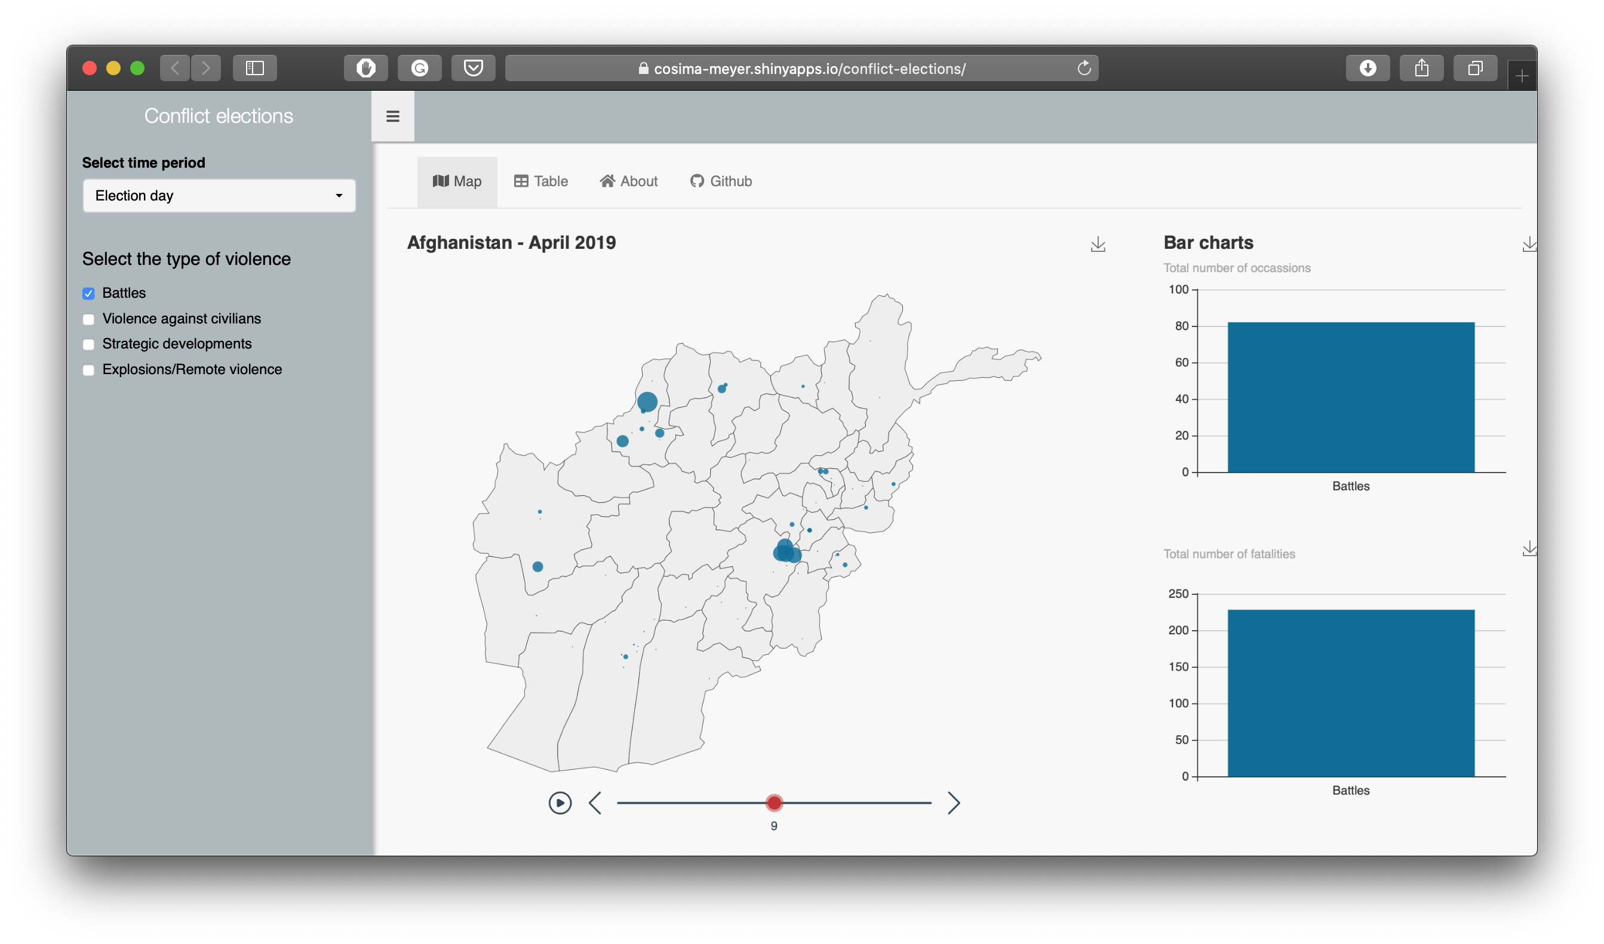
Task: Download the Afghanistan map image
Action: [x=1098, y=244]
